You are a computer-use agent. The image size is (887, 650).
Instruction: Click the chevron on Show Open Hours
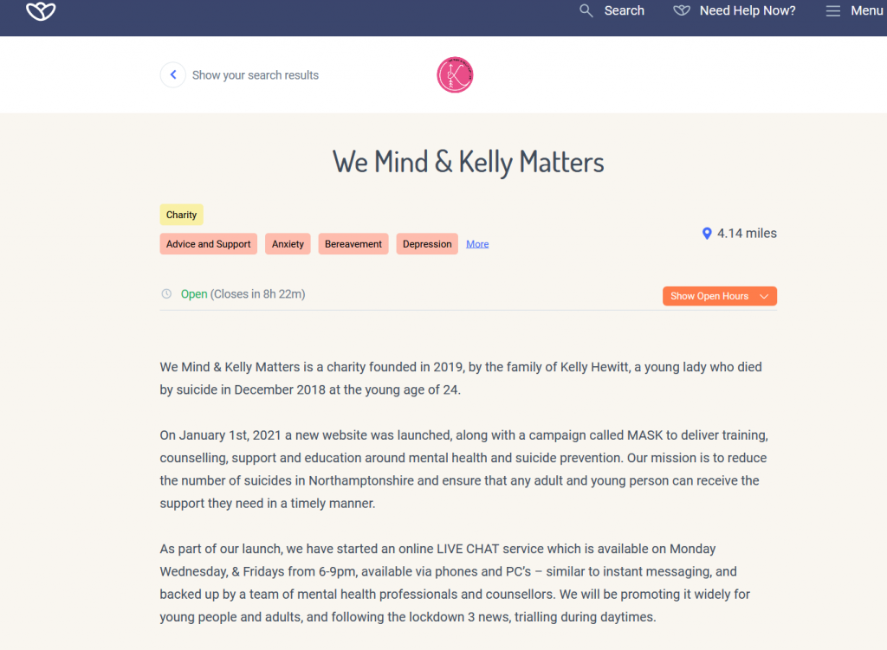[764, 296]
